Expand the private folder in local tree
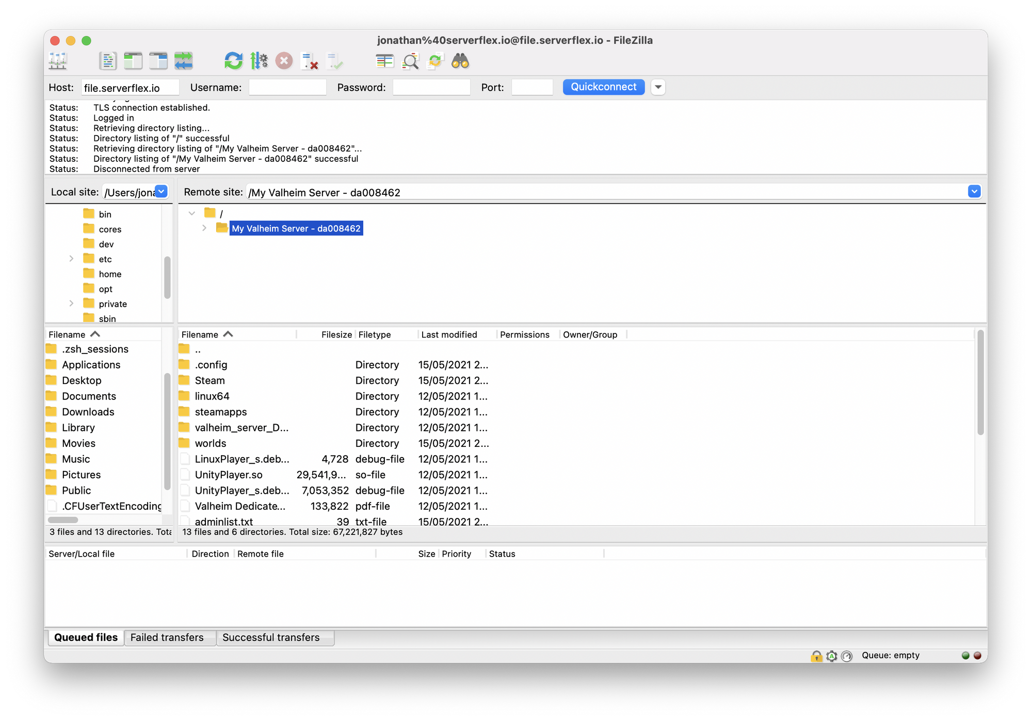The image size is (1032, 721). coord(71,304)
